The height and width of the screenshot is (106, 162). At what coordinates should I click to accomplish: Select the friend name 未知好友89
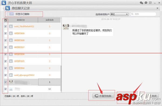click(19, 33)
